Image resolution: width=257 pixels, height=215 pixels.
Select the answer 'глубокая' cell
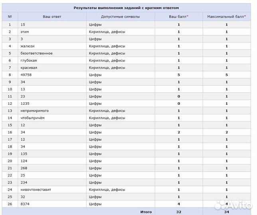pos(29,61)
